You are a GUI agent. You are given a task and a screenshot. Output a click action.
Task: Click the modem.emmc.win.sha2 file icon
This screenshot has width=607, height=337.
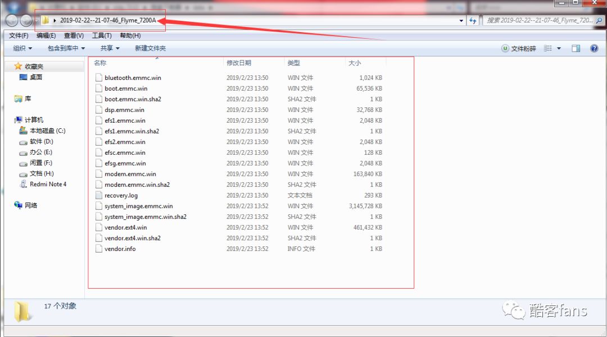[x=99, y=185]
